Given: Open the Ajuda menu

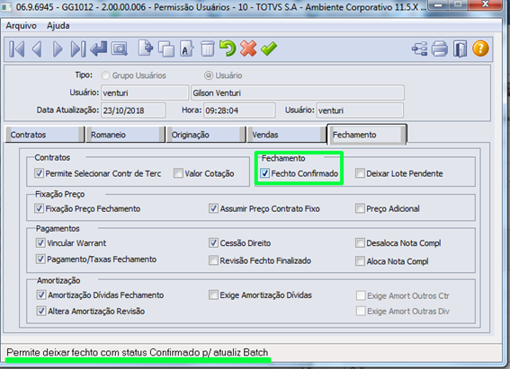Looking at the screenshot, I should tap(58, 26).
